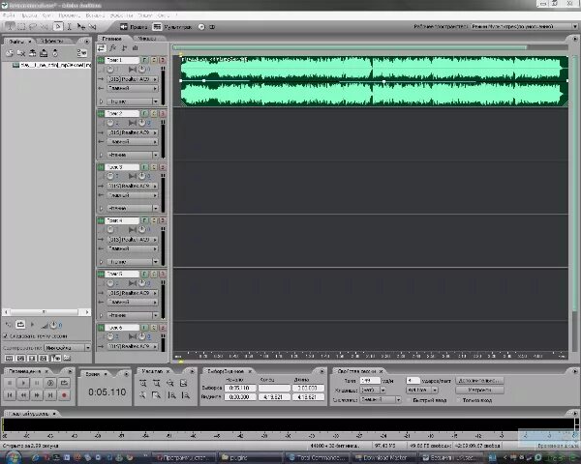Screen dimensions: 581x464
Task: Click the Pause transport button
Action: [37, 383]
